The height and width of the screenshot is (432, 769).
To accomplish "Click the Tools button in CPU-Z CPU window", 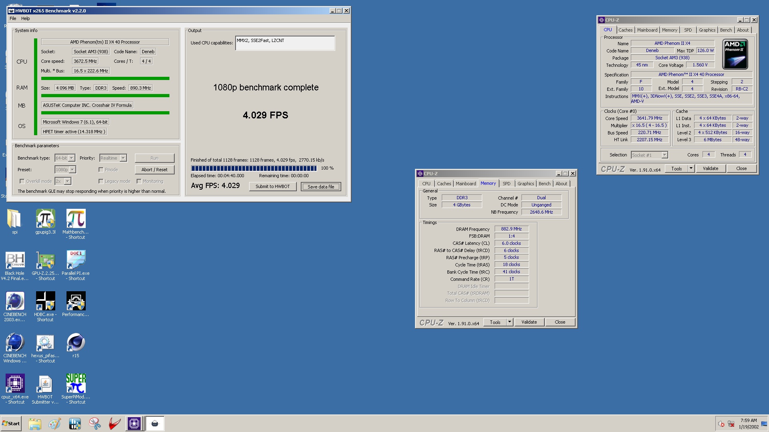I will 676,168.
